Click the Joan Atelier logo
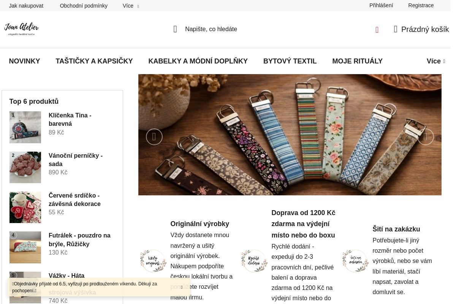This screenshot has width=456, height=304. 22,29
